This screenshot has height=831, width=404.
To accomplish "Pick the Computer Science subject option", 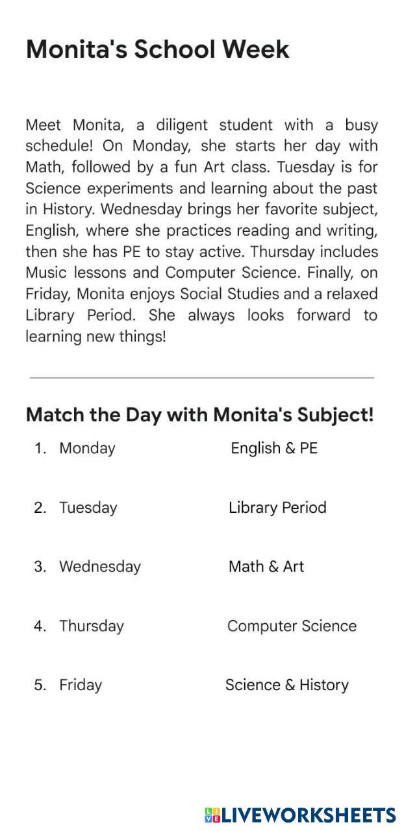I will click(292, 626).
